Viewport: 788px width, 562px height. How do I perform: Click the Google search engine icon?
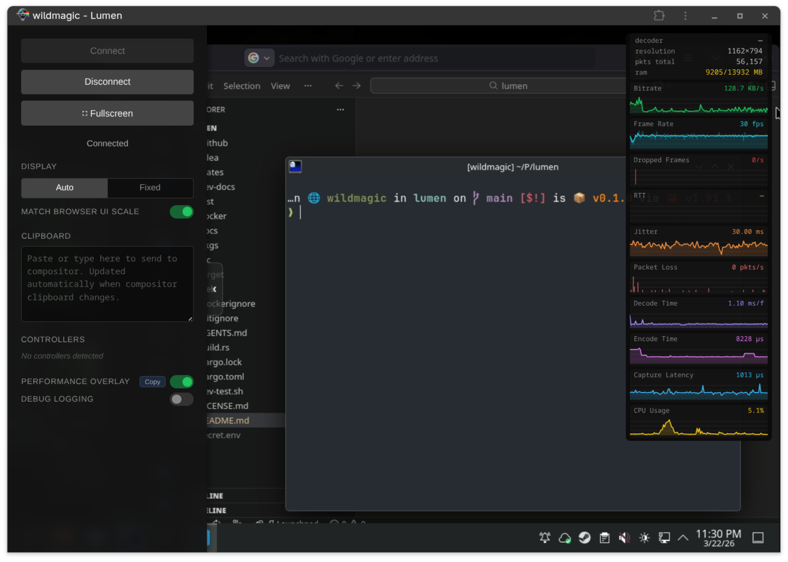tap(254, 58)
